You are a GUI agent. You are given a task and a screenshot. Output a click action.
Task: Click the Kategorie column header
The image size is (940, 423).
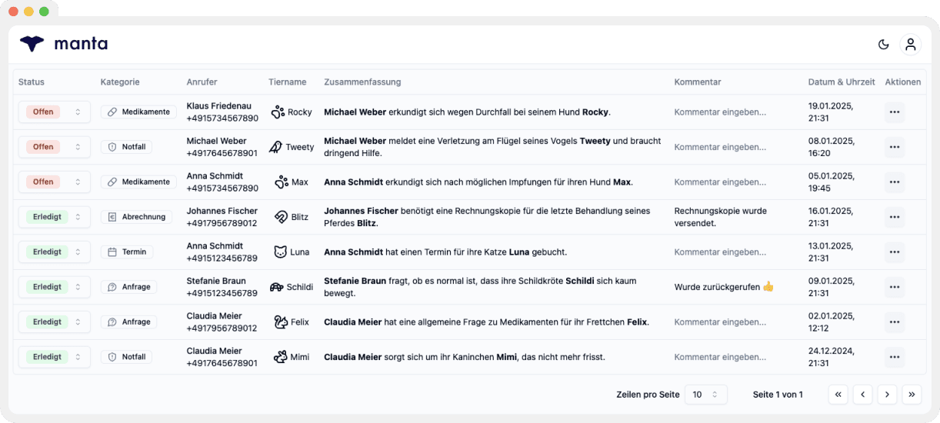[120, 82]
